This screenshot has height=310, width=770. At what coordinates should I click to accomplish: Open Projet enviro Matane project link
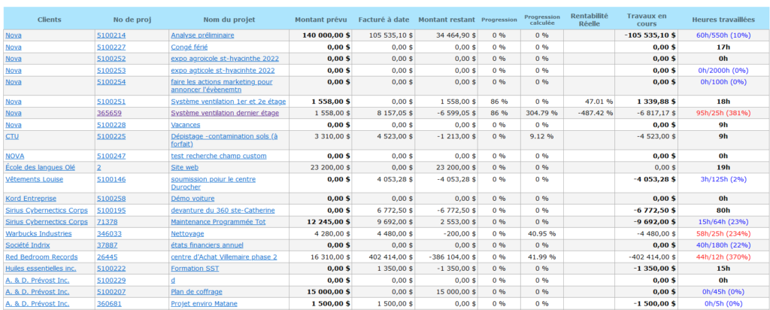point(204,304)
